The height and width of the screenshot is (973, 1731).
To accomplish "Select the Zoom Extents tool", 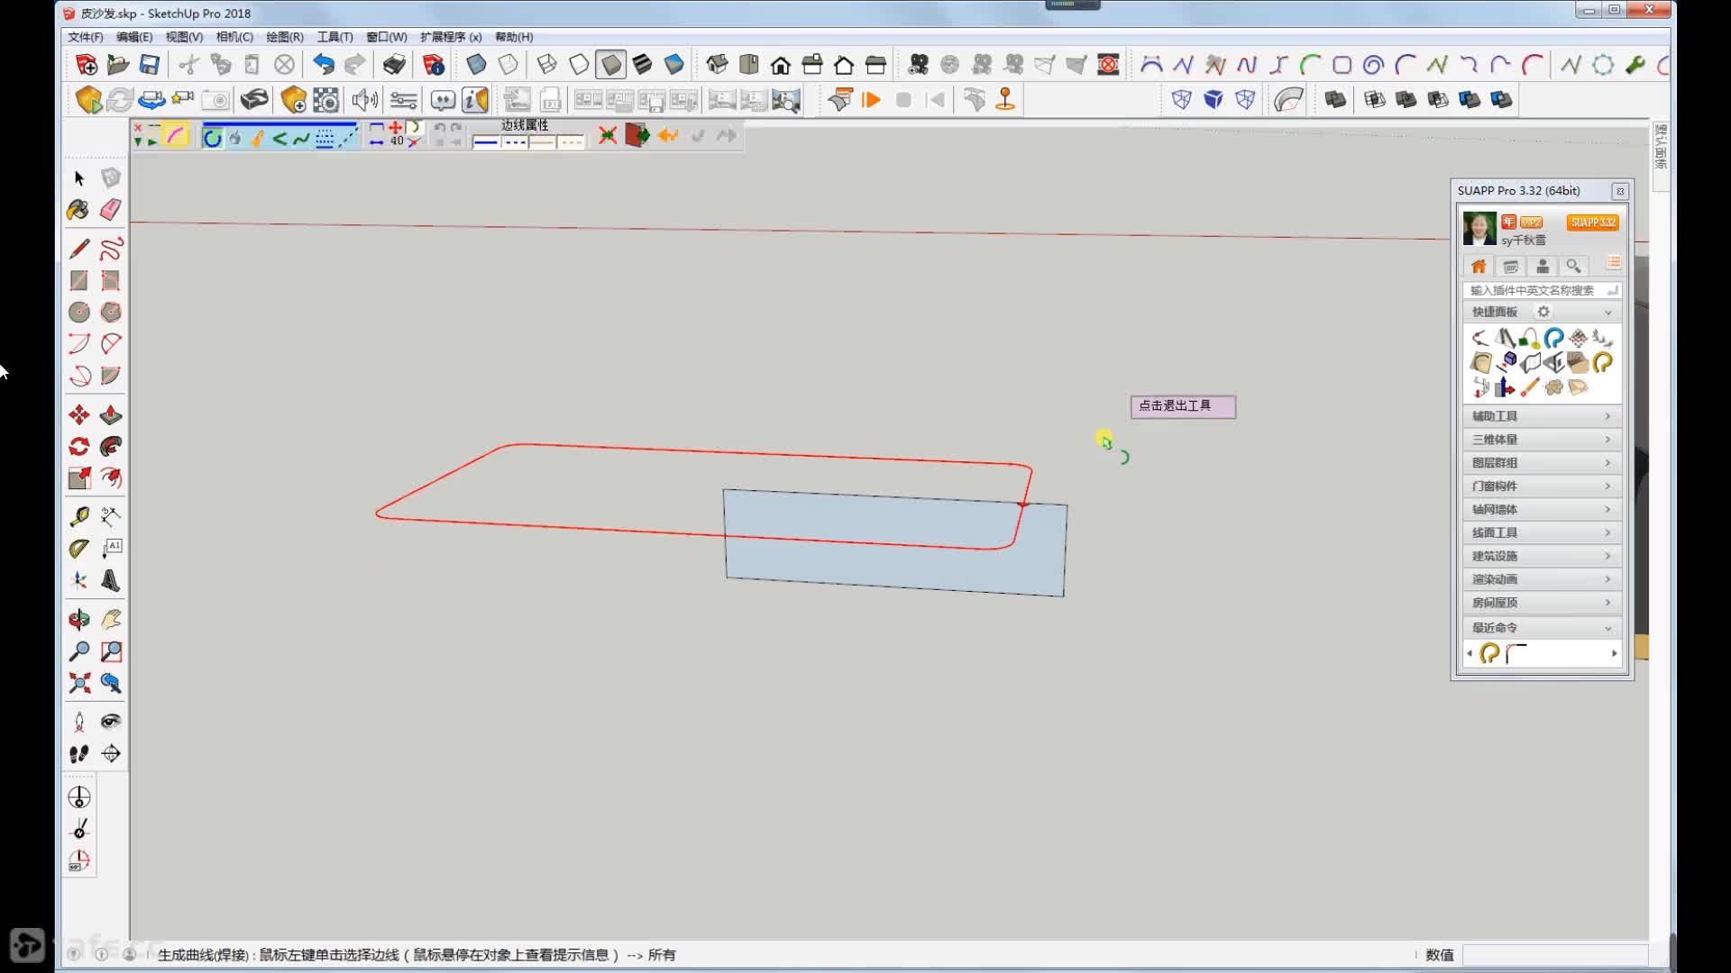I will point(79,683).
